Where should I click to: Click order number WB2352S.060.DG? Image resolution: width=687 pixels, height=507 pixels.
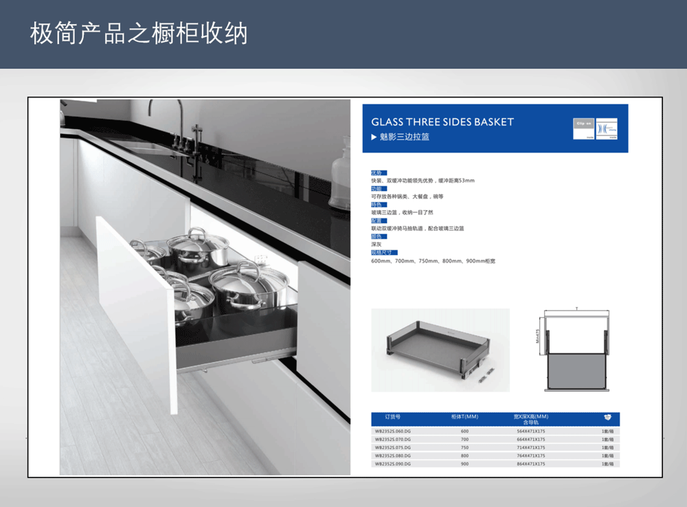click(392, 431)
